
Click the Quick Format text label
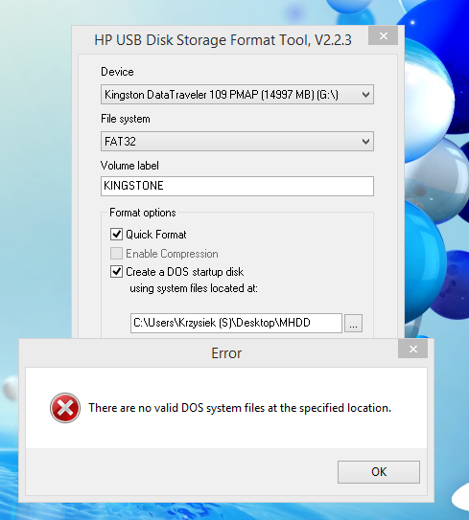tap(156, 235)
